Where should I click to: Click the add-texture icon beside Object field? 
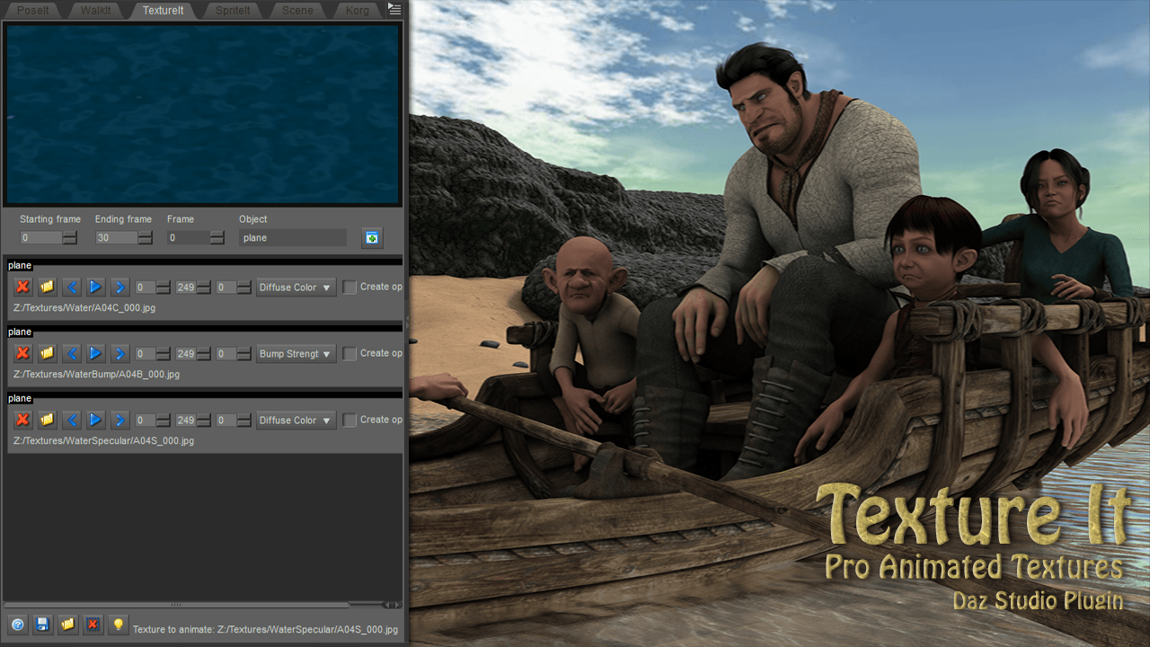click(x=372, y=238)
